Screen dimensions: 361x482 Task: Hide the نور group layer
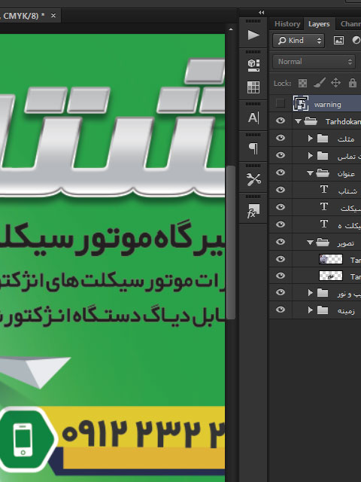point(281,292)
